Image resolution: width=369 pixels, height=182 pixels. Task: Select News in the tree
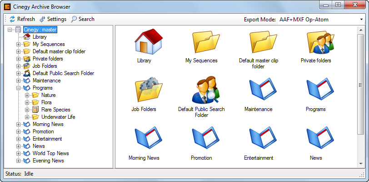coord(39,146)
